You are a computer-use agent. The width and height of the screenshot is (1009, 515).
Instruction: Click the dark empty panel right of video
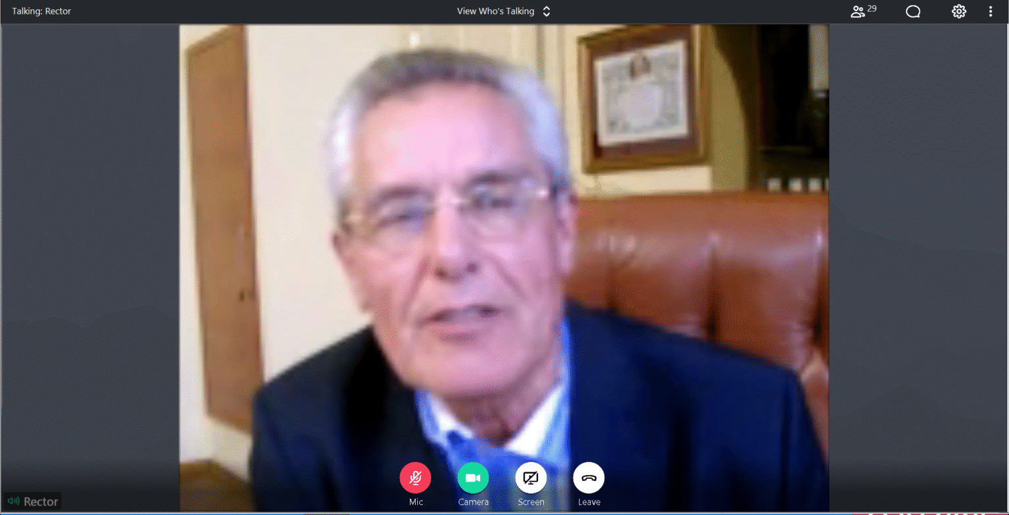918,262
